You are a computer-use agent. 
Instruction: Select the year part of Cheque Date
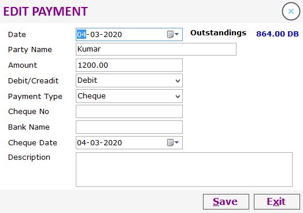tap(113, 143)
